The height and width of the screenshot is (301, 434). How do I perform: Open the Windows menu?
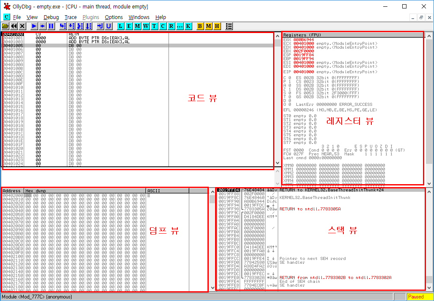139,17
